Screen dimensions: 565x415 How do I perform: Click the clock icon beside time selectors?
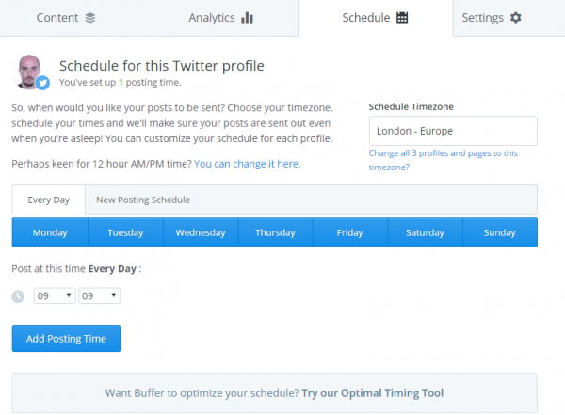coord(18,296)
